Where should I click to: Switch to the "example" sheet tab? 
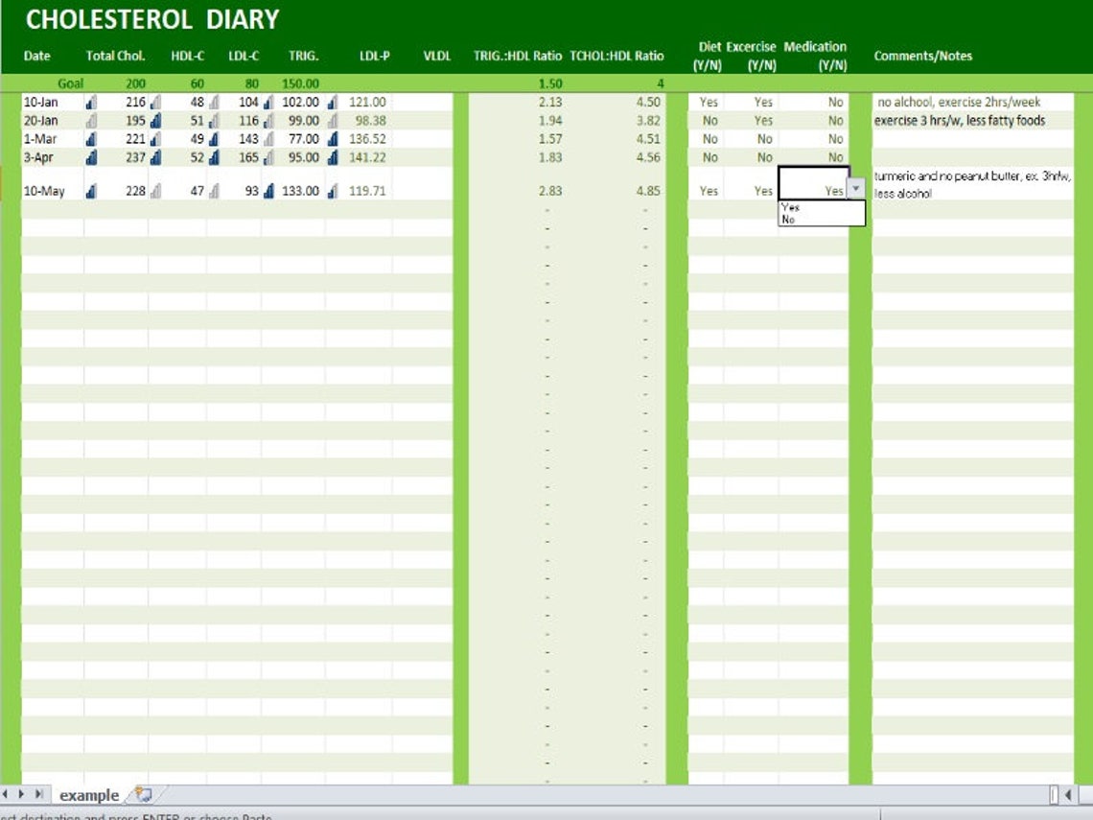pyautogui.click(x=91, y=795)
